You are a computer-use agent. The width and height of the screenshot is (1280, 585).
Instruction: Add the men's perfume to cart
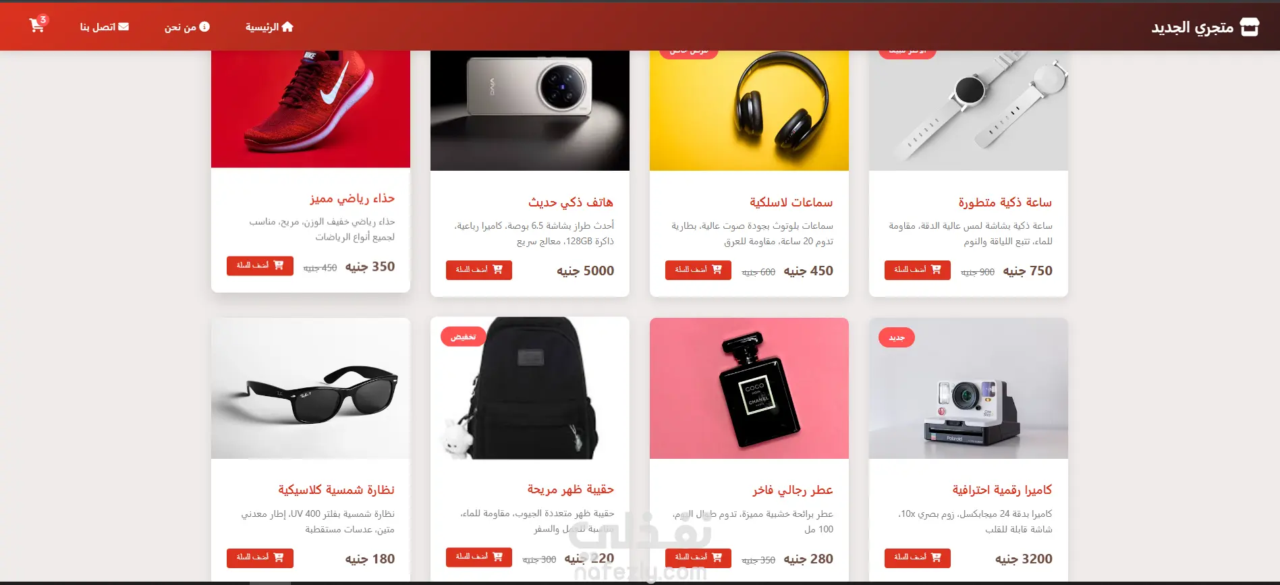coord(698,558)
